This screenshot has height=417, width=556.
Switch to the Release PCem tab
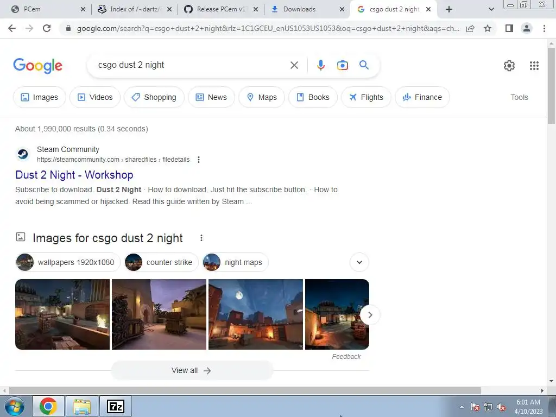coord(220,9)
